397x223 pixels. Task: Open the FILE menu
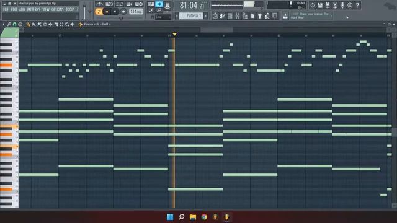click(x=6, y=10)
